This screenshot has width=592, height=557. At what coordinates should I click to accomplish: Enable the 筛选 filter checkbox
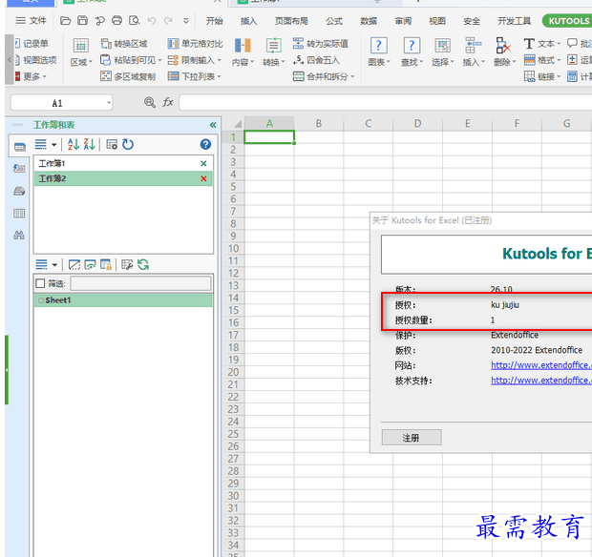tap(40, 283)
